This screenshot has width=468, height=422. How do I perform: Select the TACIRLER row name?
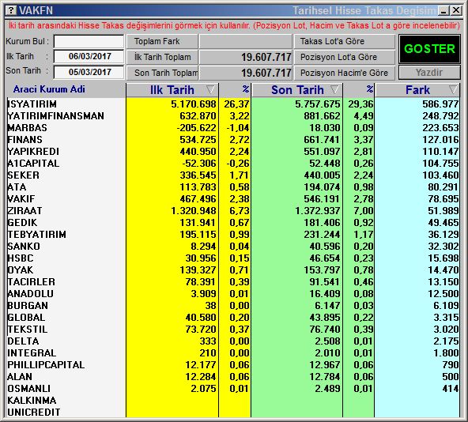[x=32, y=282]
